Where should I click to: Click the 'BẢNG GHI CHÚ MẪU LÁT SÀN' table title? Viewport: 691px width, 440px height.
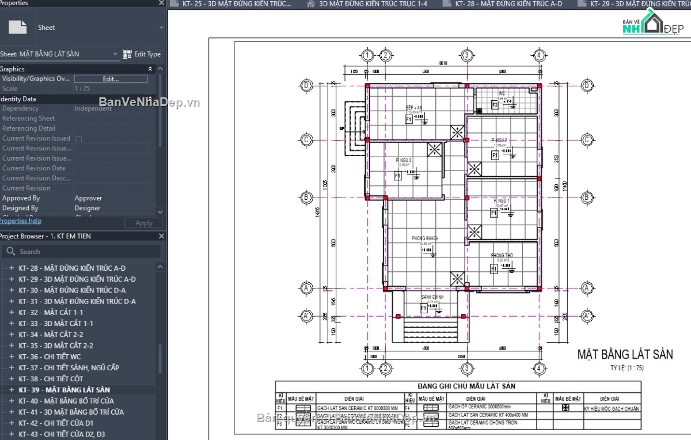point(466,386)
